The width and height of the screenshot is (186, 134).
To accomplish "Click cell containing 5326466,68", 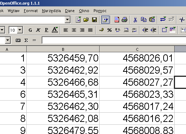I will pyautogui.click(x=63, y=82).
